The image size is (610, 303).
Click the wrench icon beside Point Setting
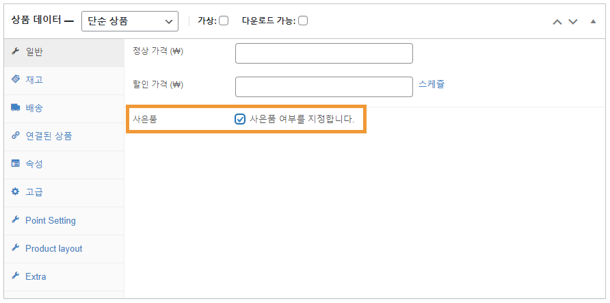[x=16, y=220]
